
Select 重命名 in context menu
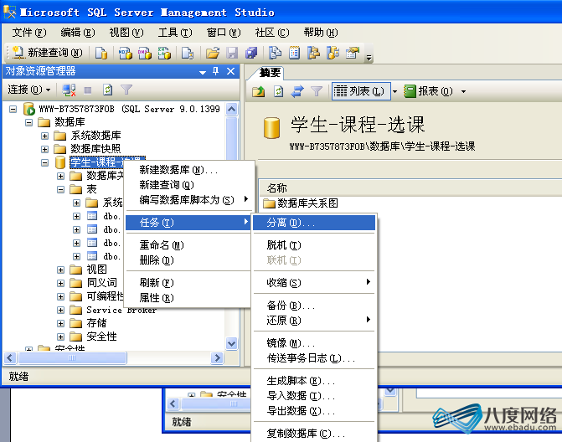point(188,245)
